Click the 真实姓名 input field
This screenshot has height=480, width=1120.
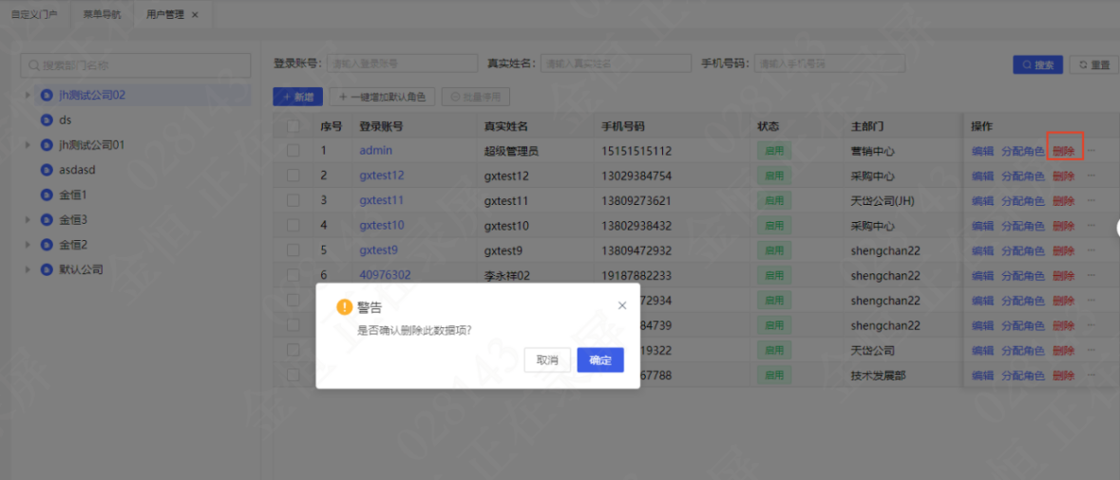pos(616,64)
